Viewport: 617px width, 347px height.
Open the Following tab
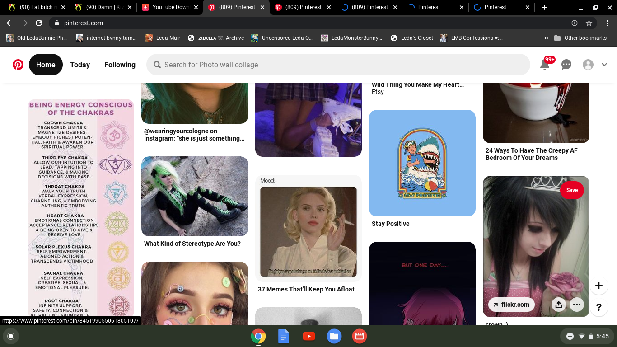click(120, 65)
